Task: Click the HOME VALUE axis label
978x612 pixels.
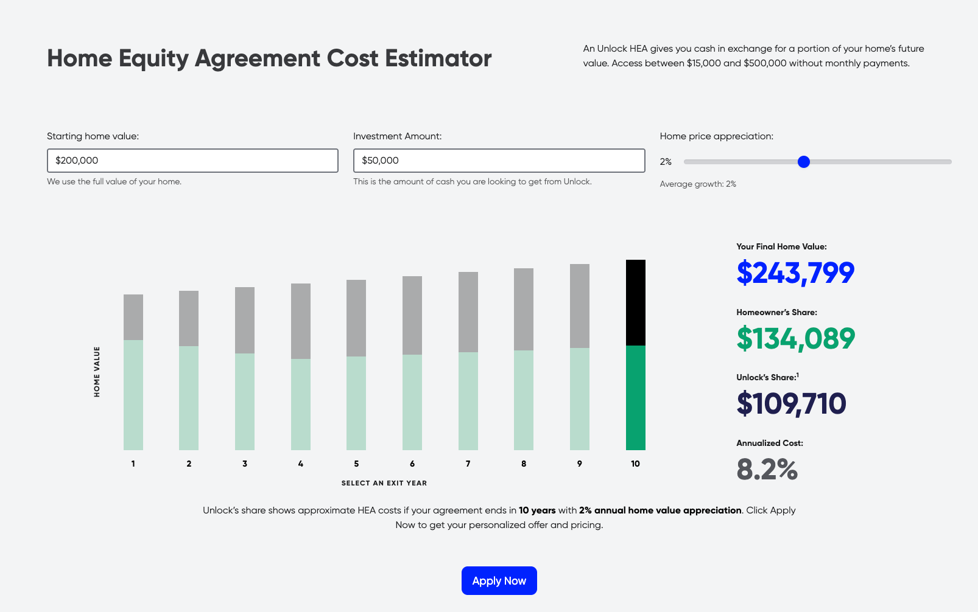Action: tap(97, 372)
